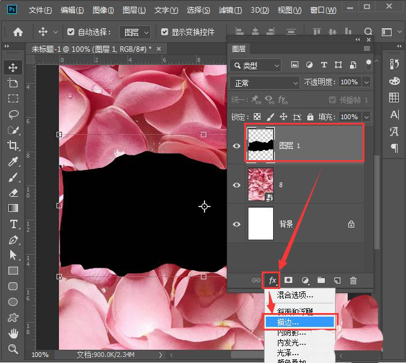Toggle 显示变换控件 checkbox
This screenshot has width=406, height=363.
[x=164, y=32]
